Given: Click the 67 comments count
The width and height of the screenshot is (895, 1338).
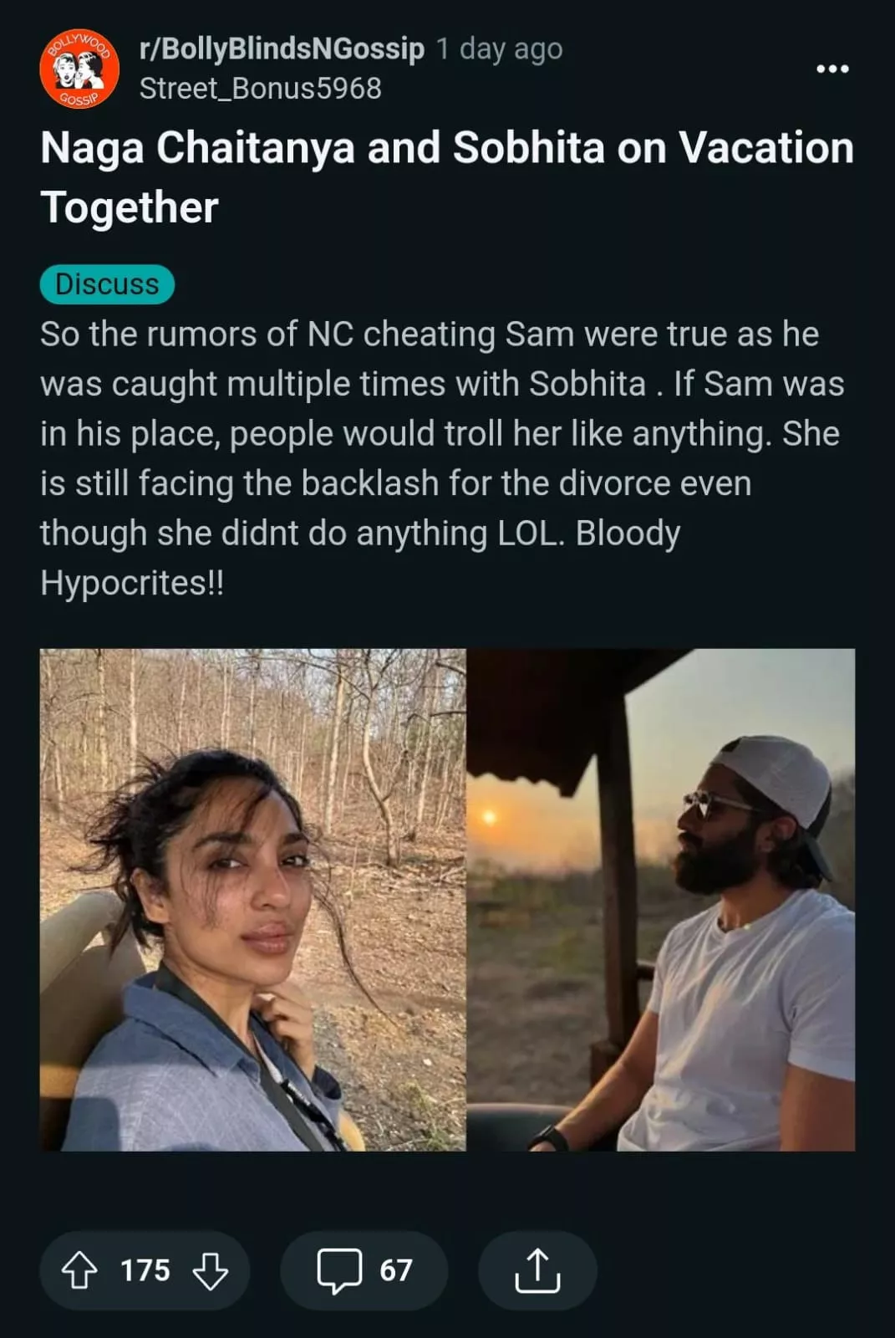Looking at the screenshot, I should 396,1270.
